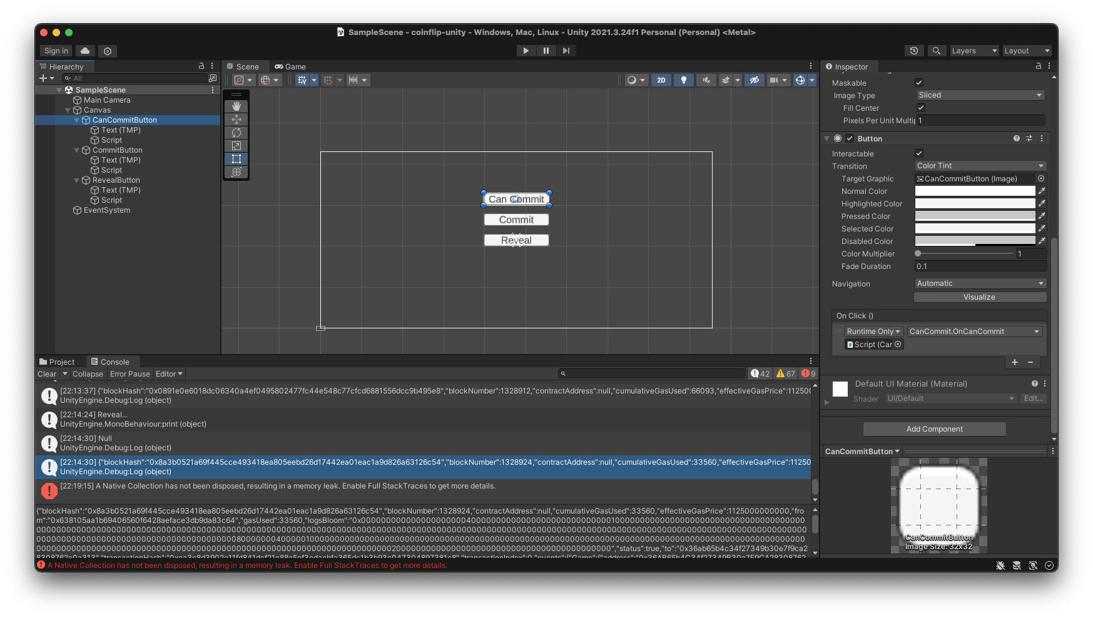Click the Color Multiplier slider handle

tap(918, 253)
